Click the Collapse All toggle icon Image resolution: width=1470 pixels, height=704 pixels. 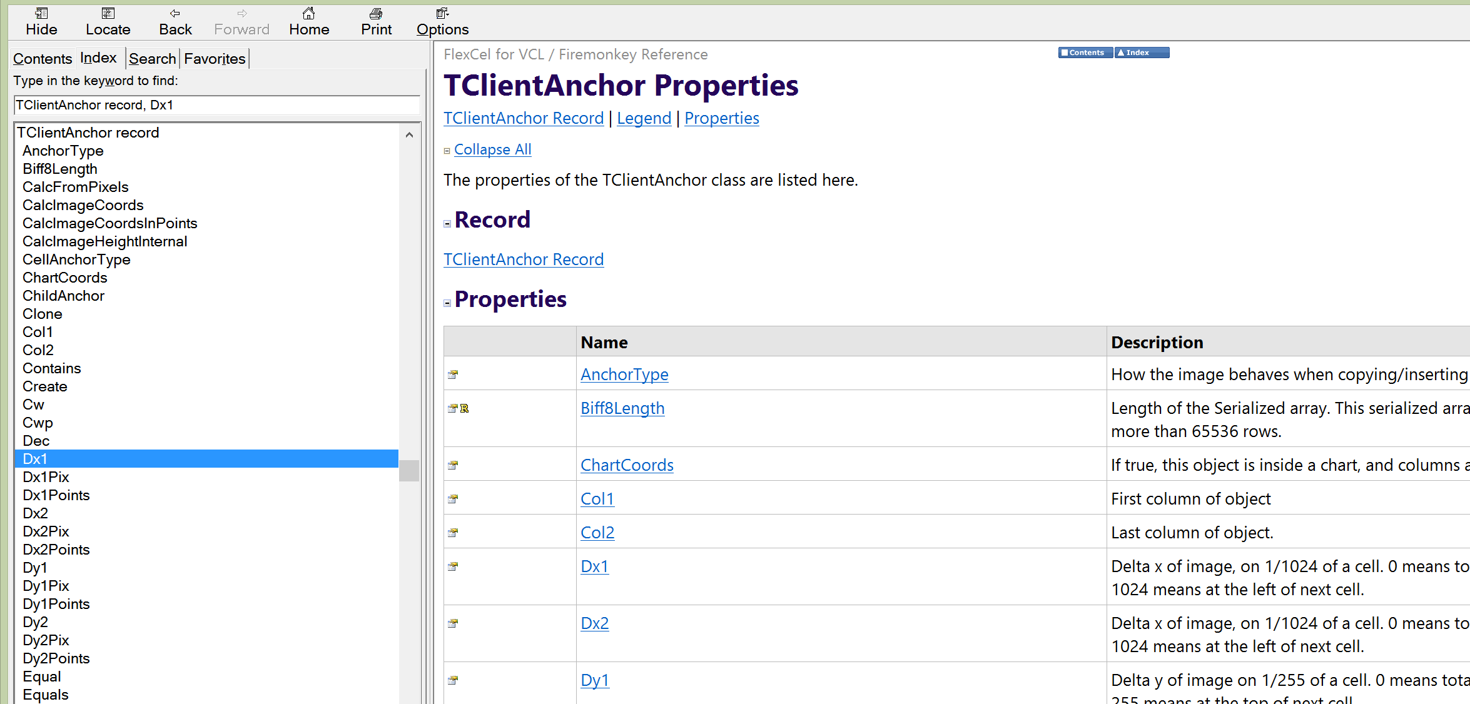pos(447,151)
